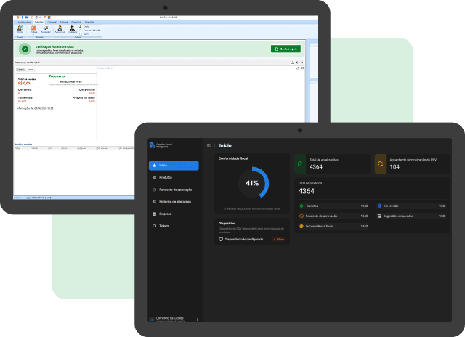Toggle the sidebar collapse icon beside Início
This screenshot has width=465, height=337.
(x=209, y=145)
